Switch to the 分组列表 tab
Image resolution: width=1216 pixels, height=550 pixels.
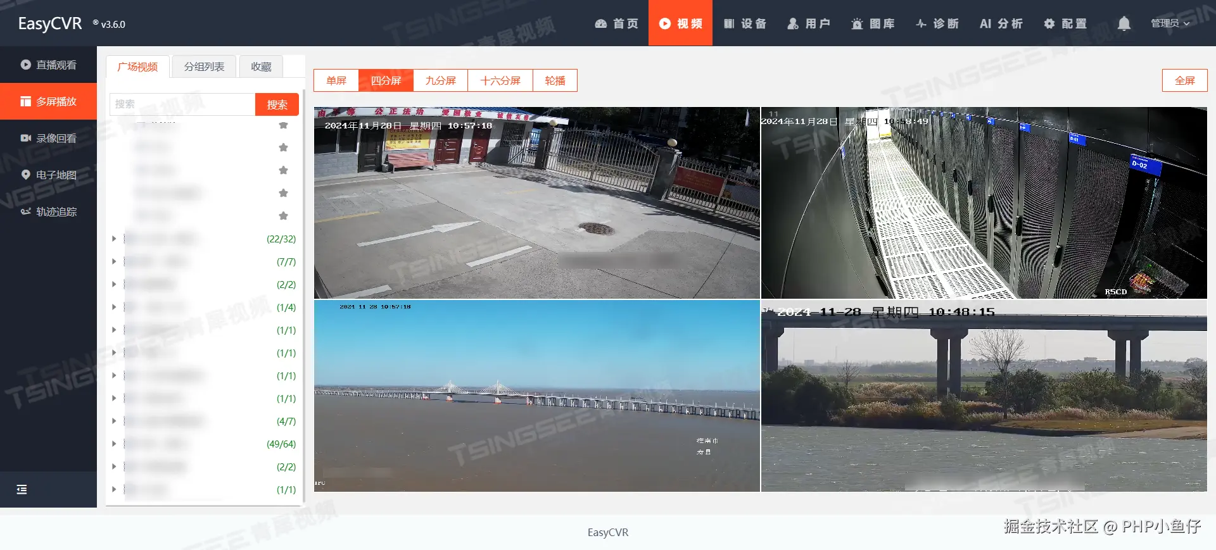(204, 66)
